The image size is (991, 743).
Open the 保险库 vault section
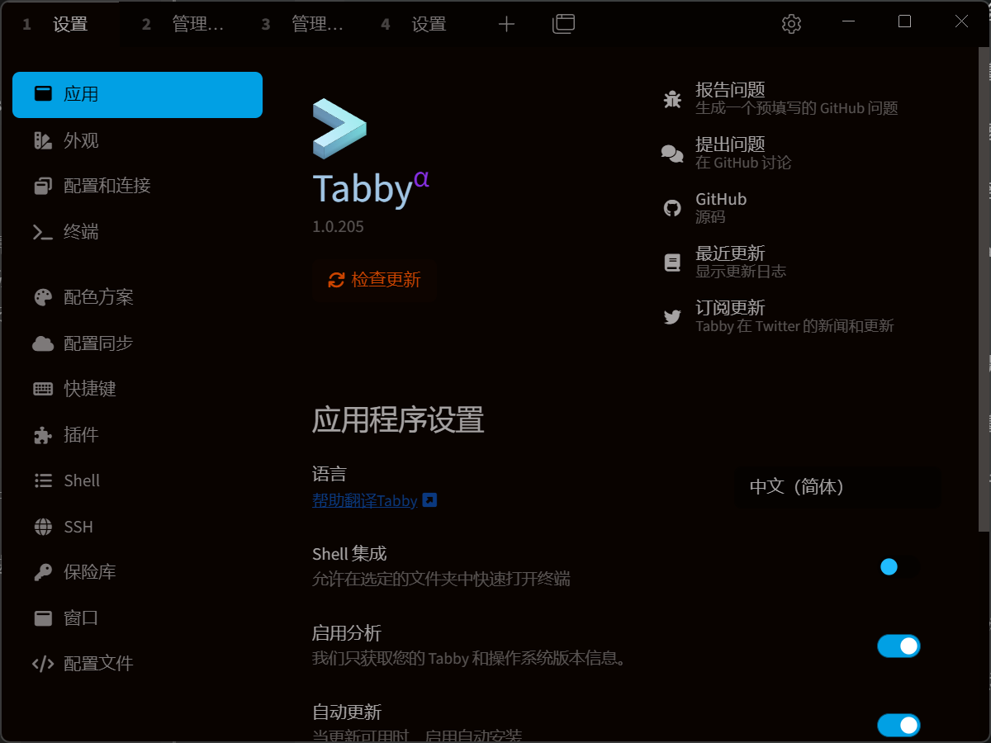pos(137,572)
